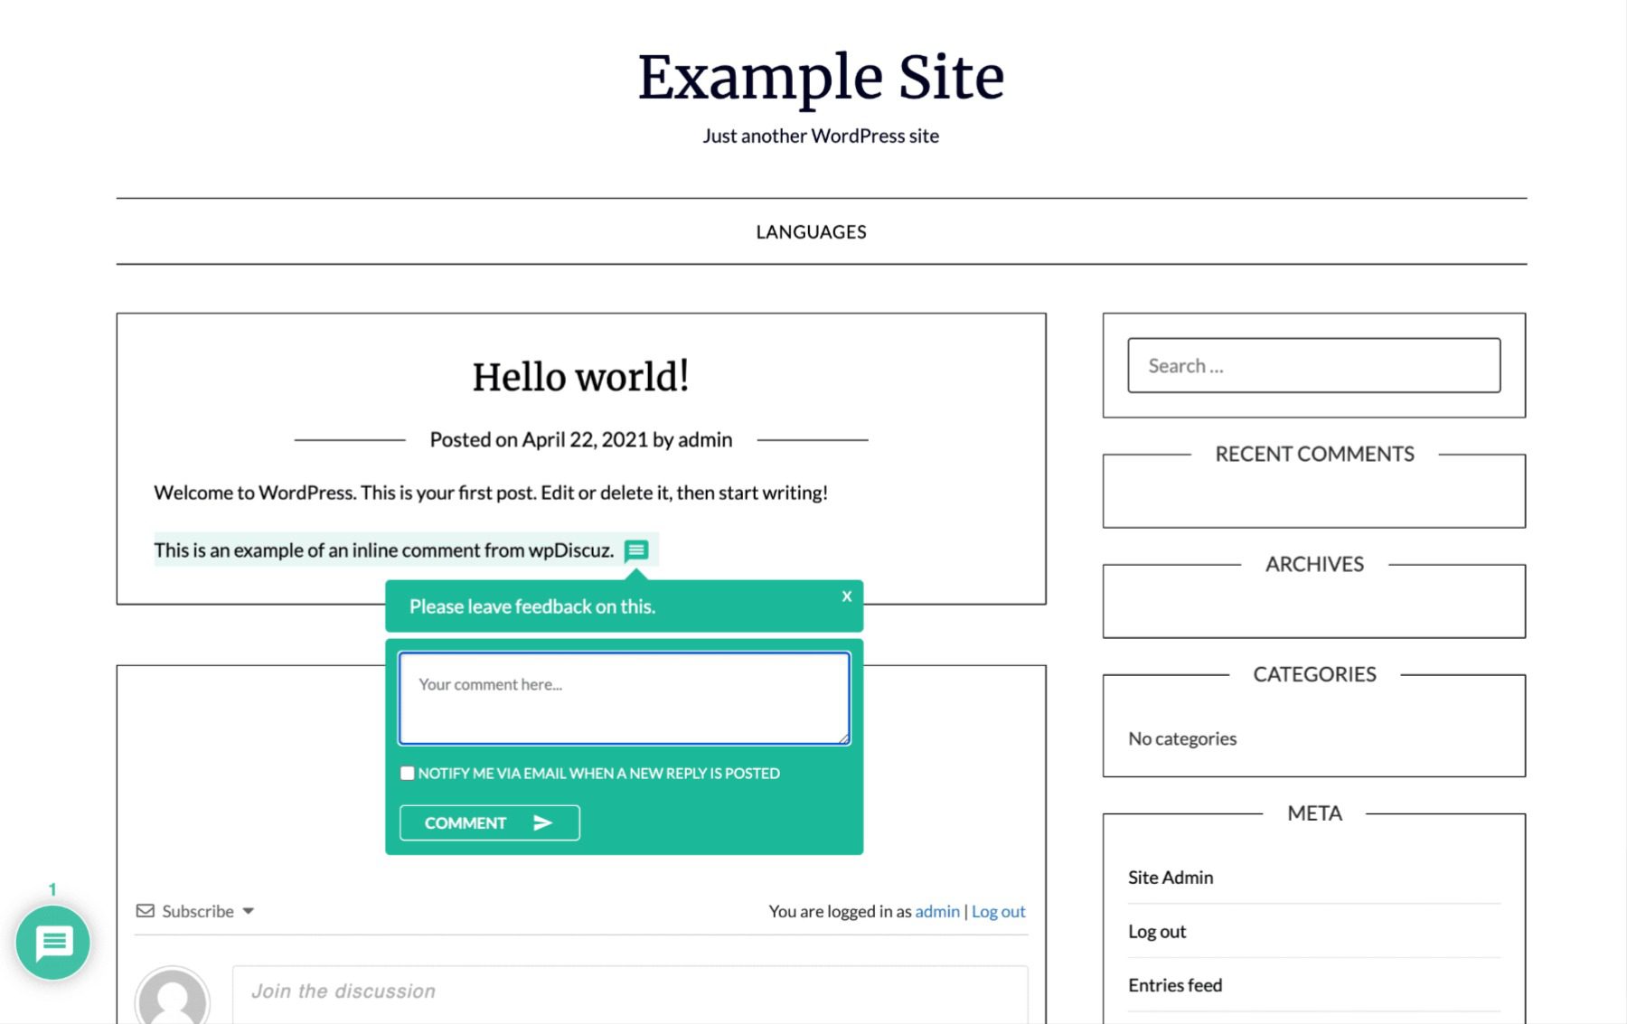Viewport: 1627px width, 1024px height.
Task: Click the inline comment bubble icon after wpDiscuz text
Action: [637, 550]
